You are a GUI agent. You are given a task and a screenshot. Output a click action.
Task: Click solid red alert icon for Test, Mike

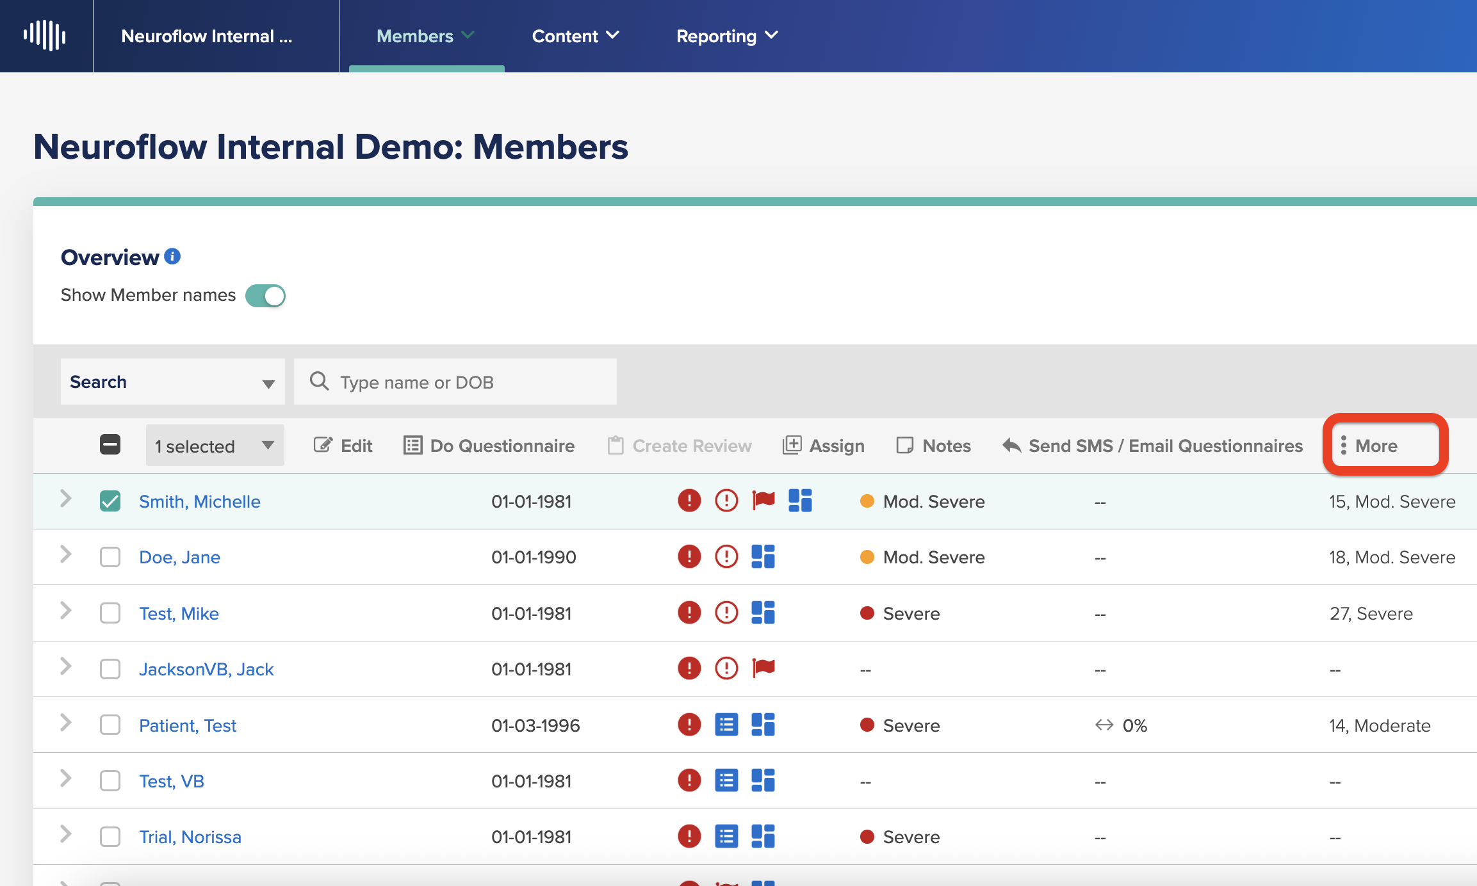[689, 612]
